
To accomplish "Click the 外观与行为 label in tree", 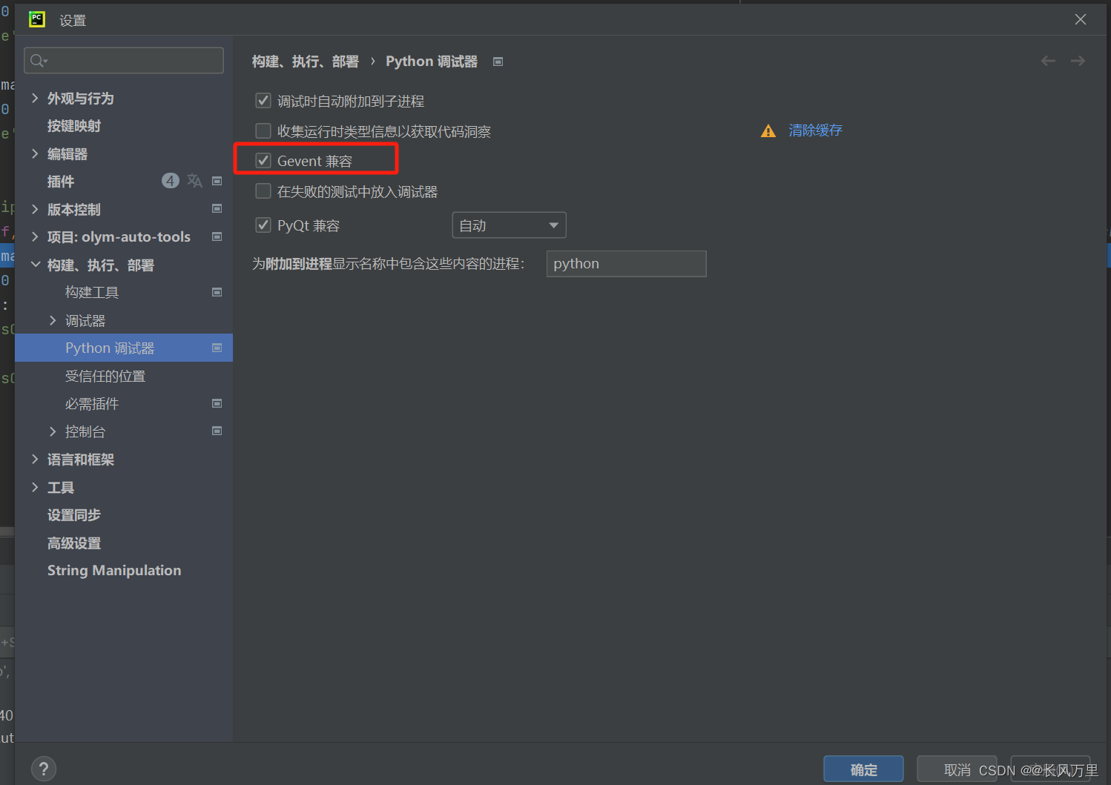I will tap(81, 99).
